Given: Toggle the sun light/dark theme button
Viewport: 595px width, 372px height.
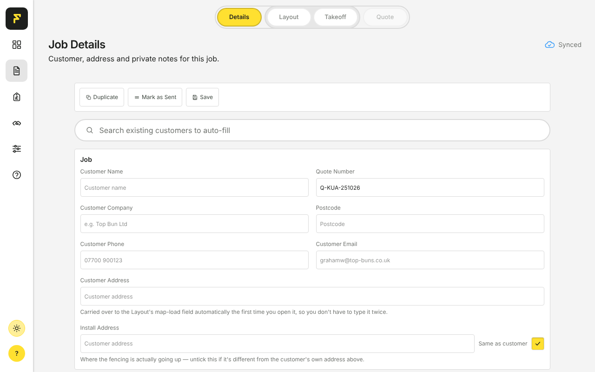Looking at the screenshot, I should pos(17,328).
